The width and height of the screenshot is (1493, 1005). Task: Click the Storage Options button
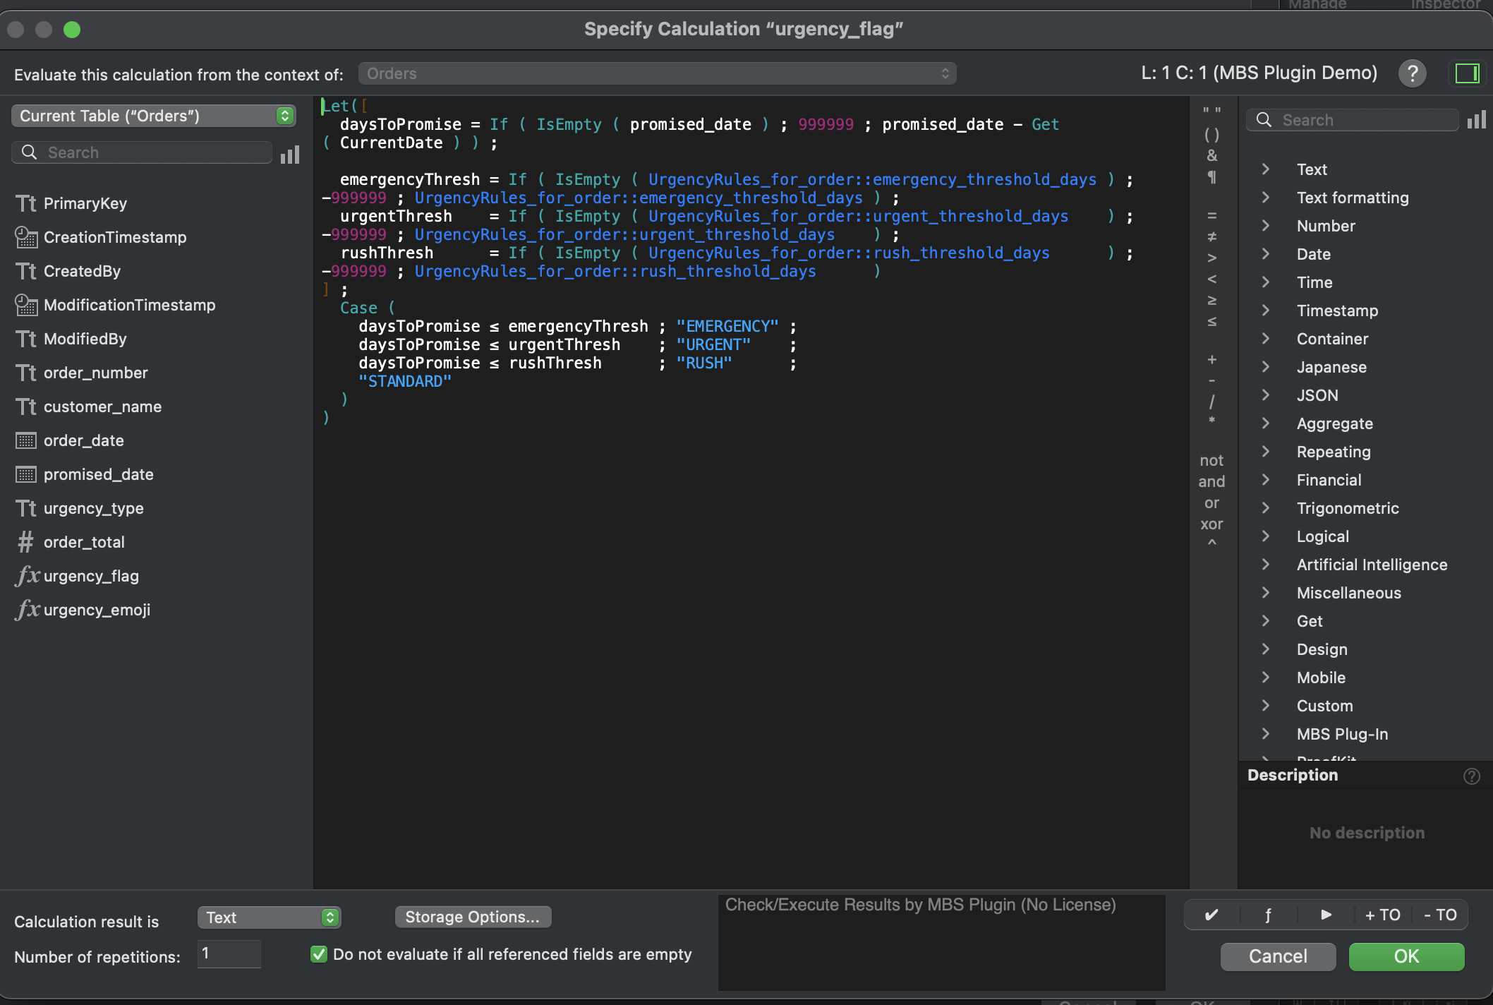(473, 917)
